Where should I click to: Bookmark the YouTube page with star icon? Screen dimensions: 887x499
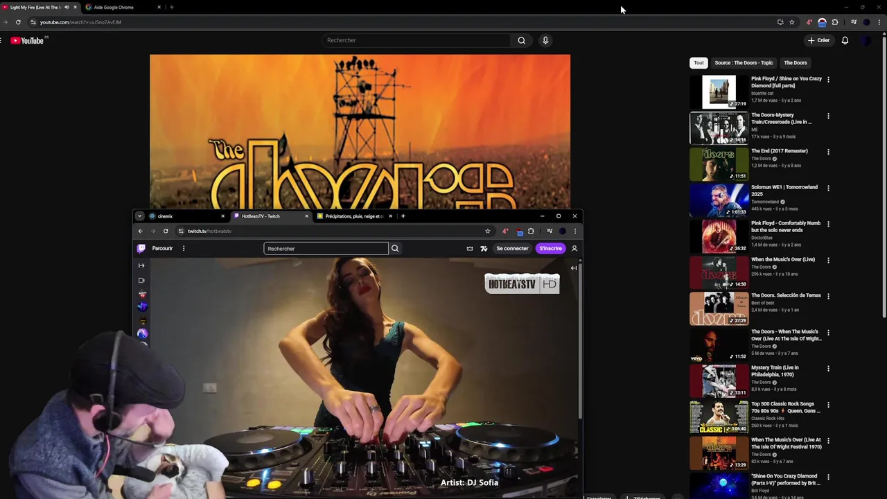point(791,22)
